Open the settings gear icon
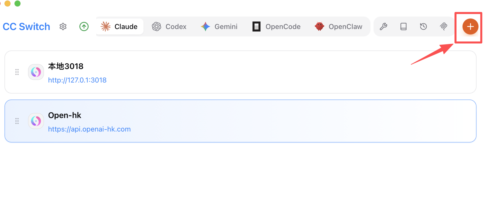Image resolution: width=489 pixels, height=206 pixels. (63, 26)
